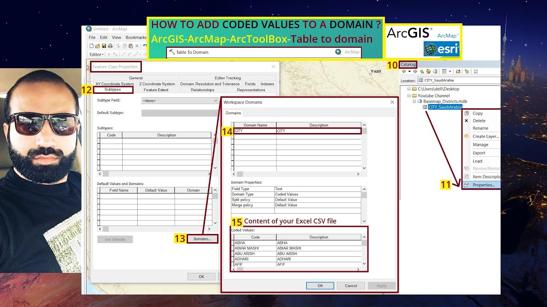
Task: Click the Domains... button
Action: (x=202, y=239)
